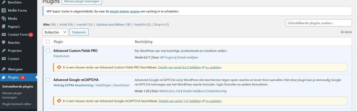357x111 pixels.
Task: Filter plugins by Verplicht (2)
Action: tap(142, 25)
